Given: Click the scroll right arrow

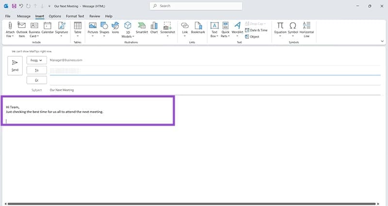Looking at the screenshot, I should tap(378, 204).
